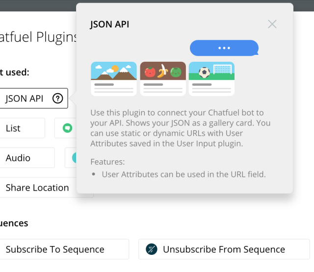This screenshot has height=272, width=314.
Task: Click the Unsubscribe From Sequence icon
Action: 152,249
